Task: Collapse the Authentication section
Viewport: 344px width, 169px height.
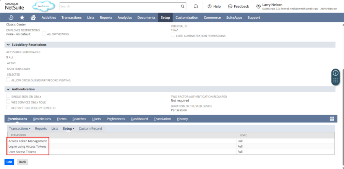Action: click(x=8, y=89)
